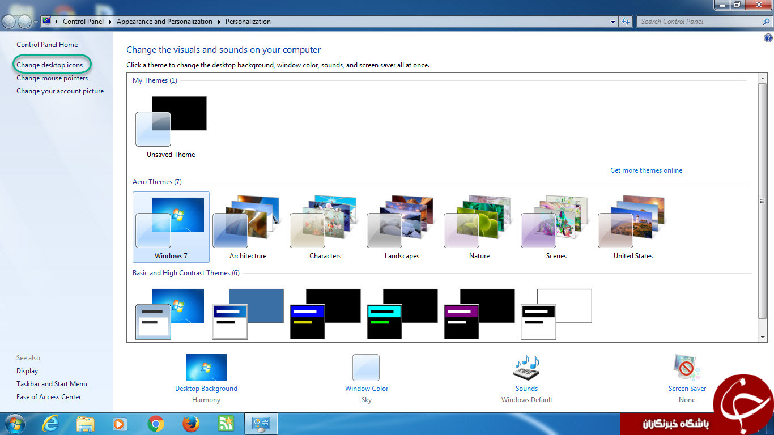
Task: Click the Window Color text link
Action: (x=367, y=389)
